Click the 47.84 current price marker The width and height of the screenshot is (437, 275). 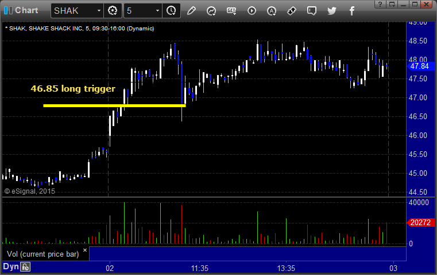[x=420, y=66]
